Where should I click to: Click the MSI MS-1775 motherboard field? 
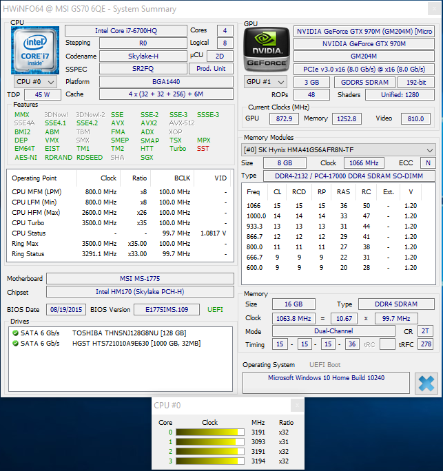click(140, 278)
